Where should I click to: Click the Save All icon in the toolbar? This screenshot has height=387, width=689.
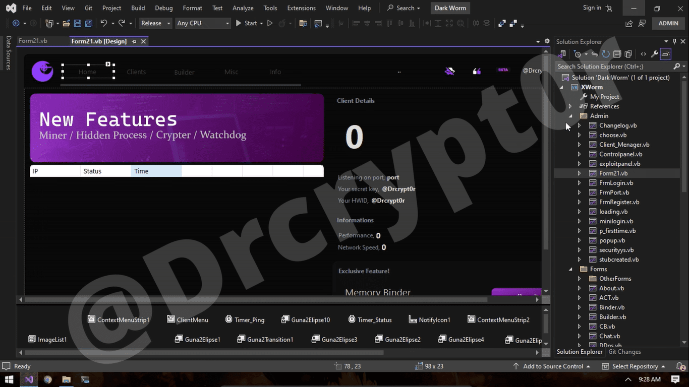(89, 23)
